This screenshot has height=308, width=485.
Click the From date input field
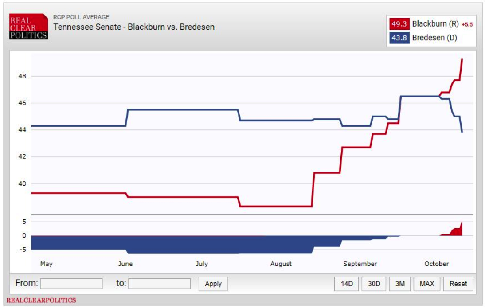[x=71, y=284]
